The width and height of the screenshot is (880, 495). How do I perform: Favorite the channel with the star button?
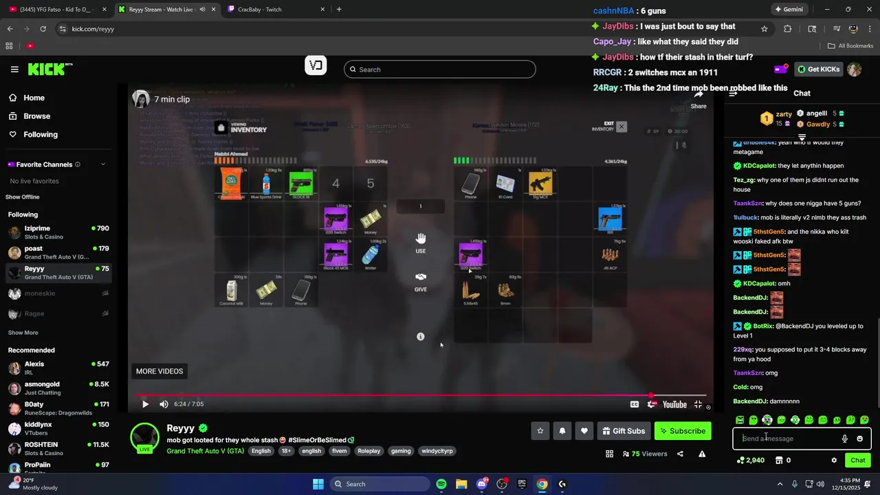pos(540,431)
